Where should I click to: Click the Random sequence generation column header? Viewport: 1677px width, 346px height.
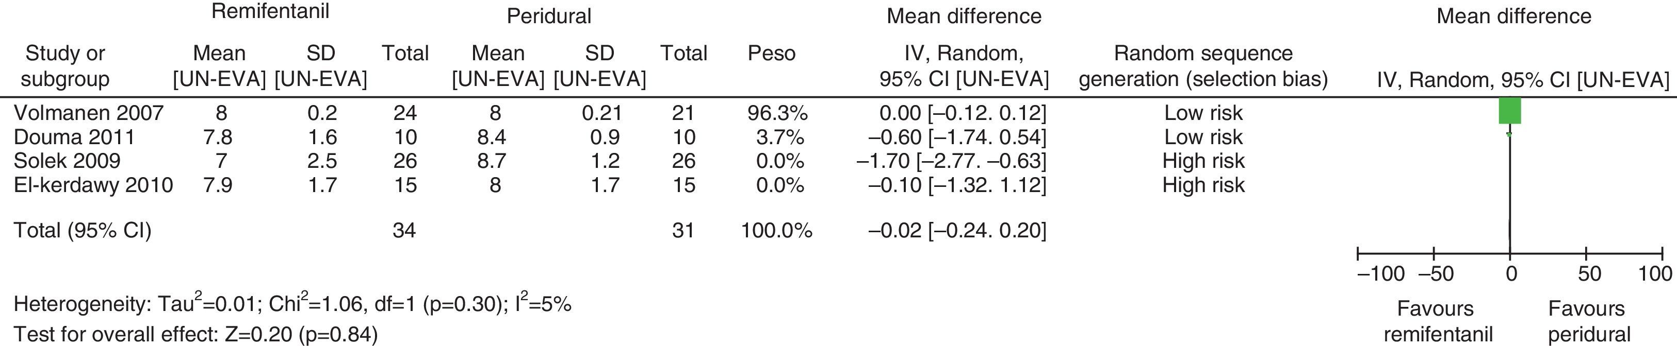(x=1203, y=66)
